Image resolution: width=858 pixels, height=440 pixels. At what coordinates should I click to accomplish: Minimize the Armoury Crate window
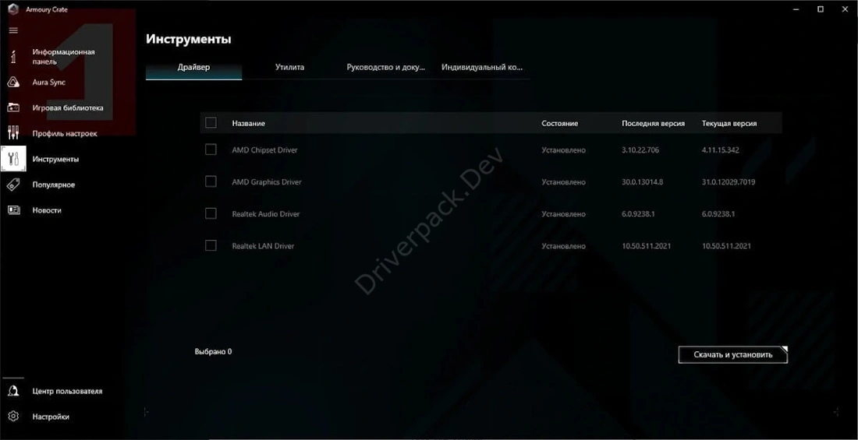795,9
